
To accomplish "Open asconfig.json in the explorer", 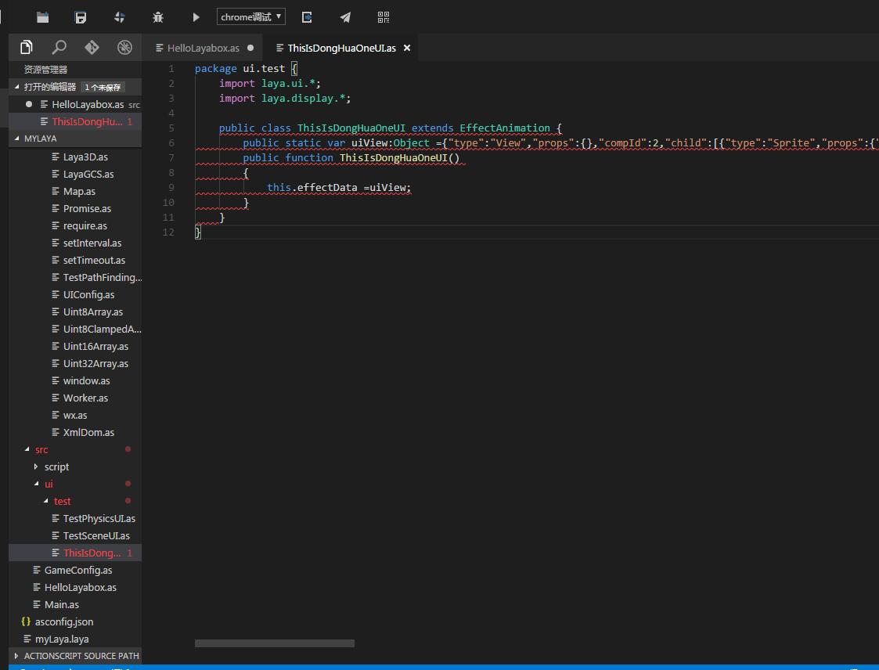I will pyautogui.click(x=63, y=621).
